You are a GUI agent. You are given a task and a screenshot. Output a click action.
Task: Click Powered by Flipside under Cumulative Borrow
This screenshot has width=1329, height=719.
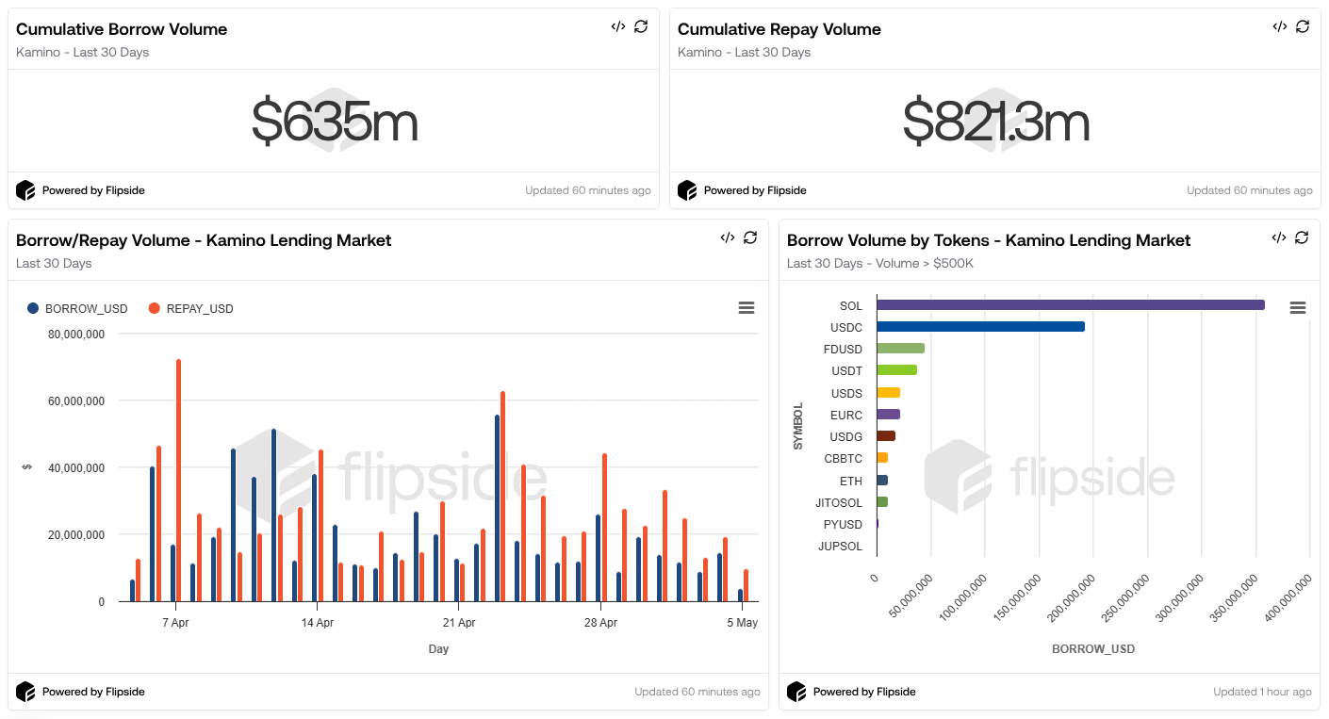(92, 190)
